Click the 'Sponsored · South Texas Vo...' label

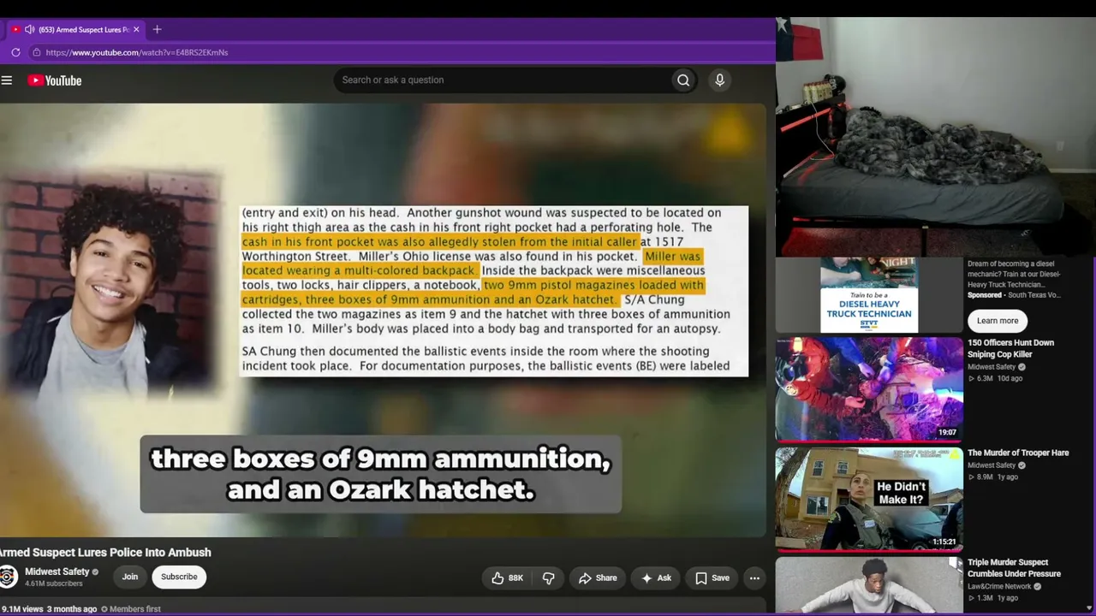tap(1014, 295)
